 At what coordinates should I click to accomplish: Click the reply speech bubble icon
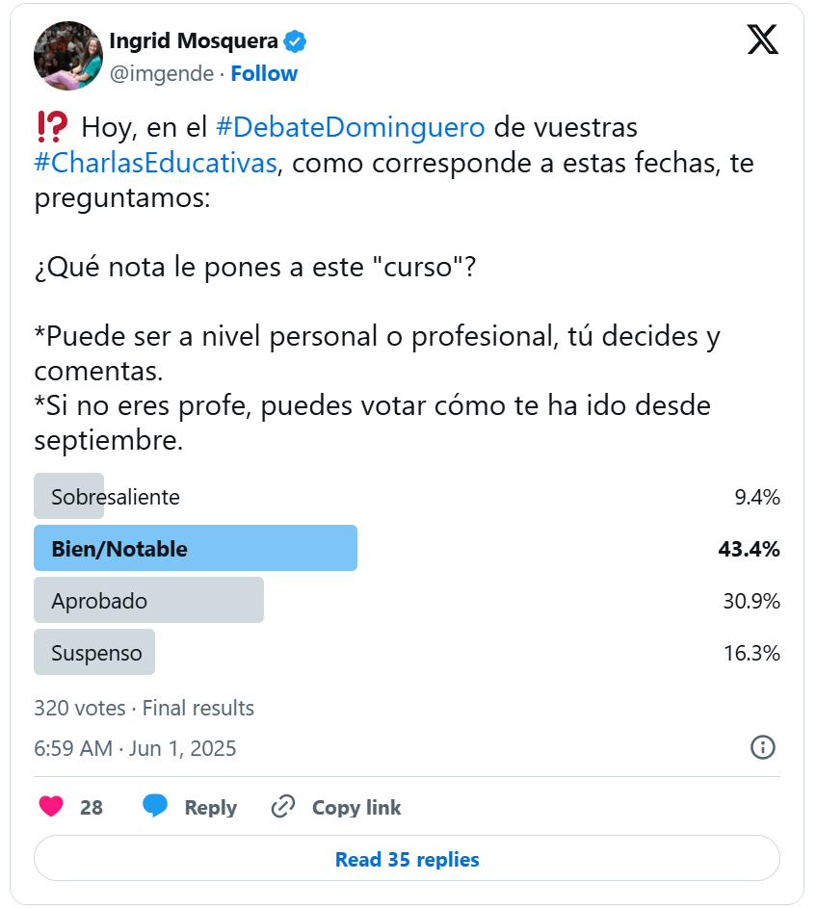click(155, 807)
